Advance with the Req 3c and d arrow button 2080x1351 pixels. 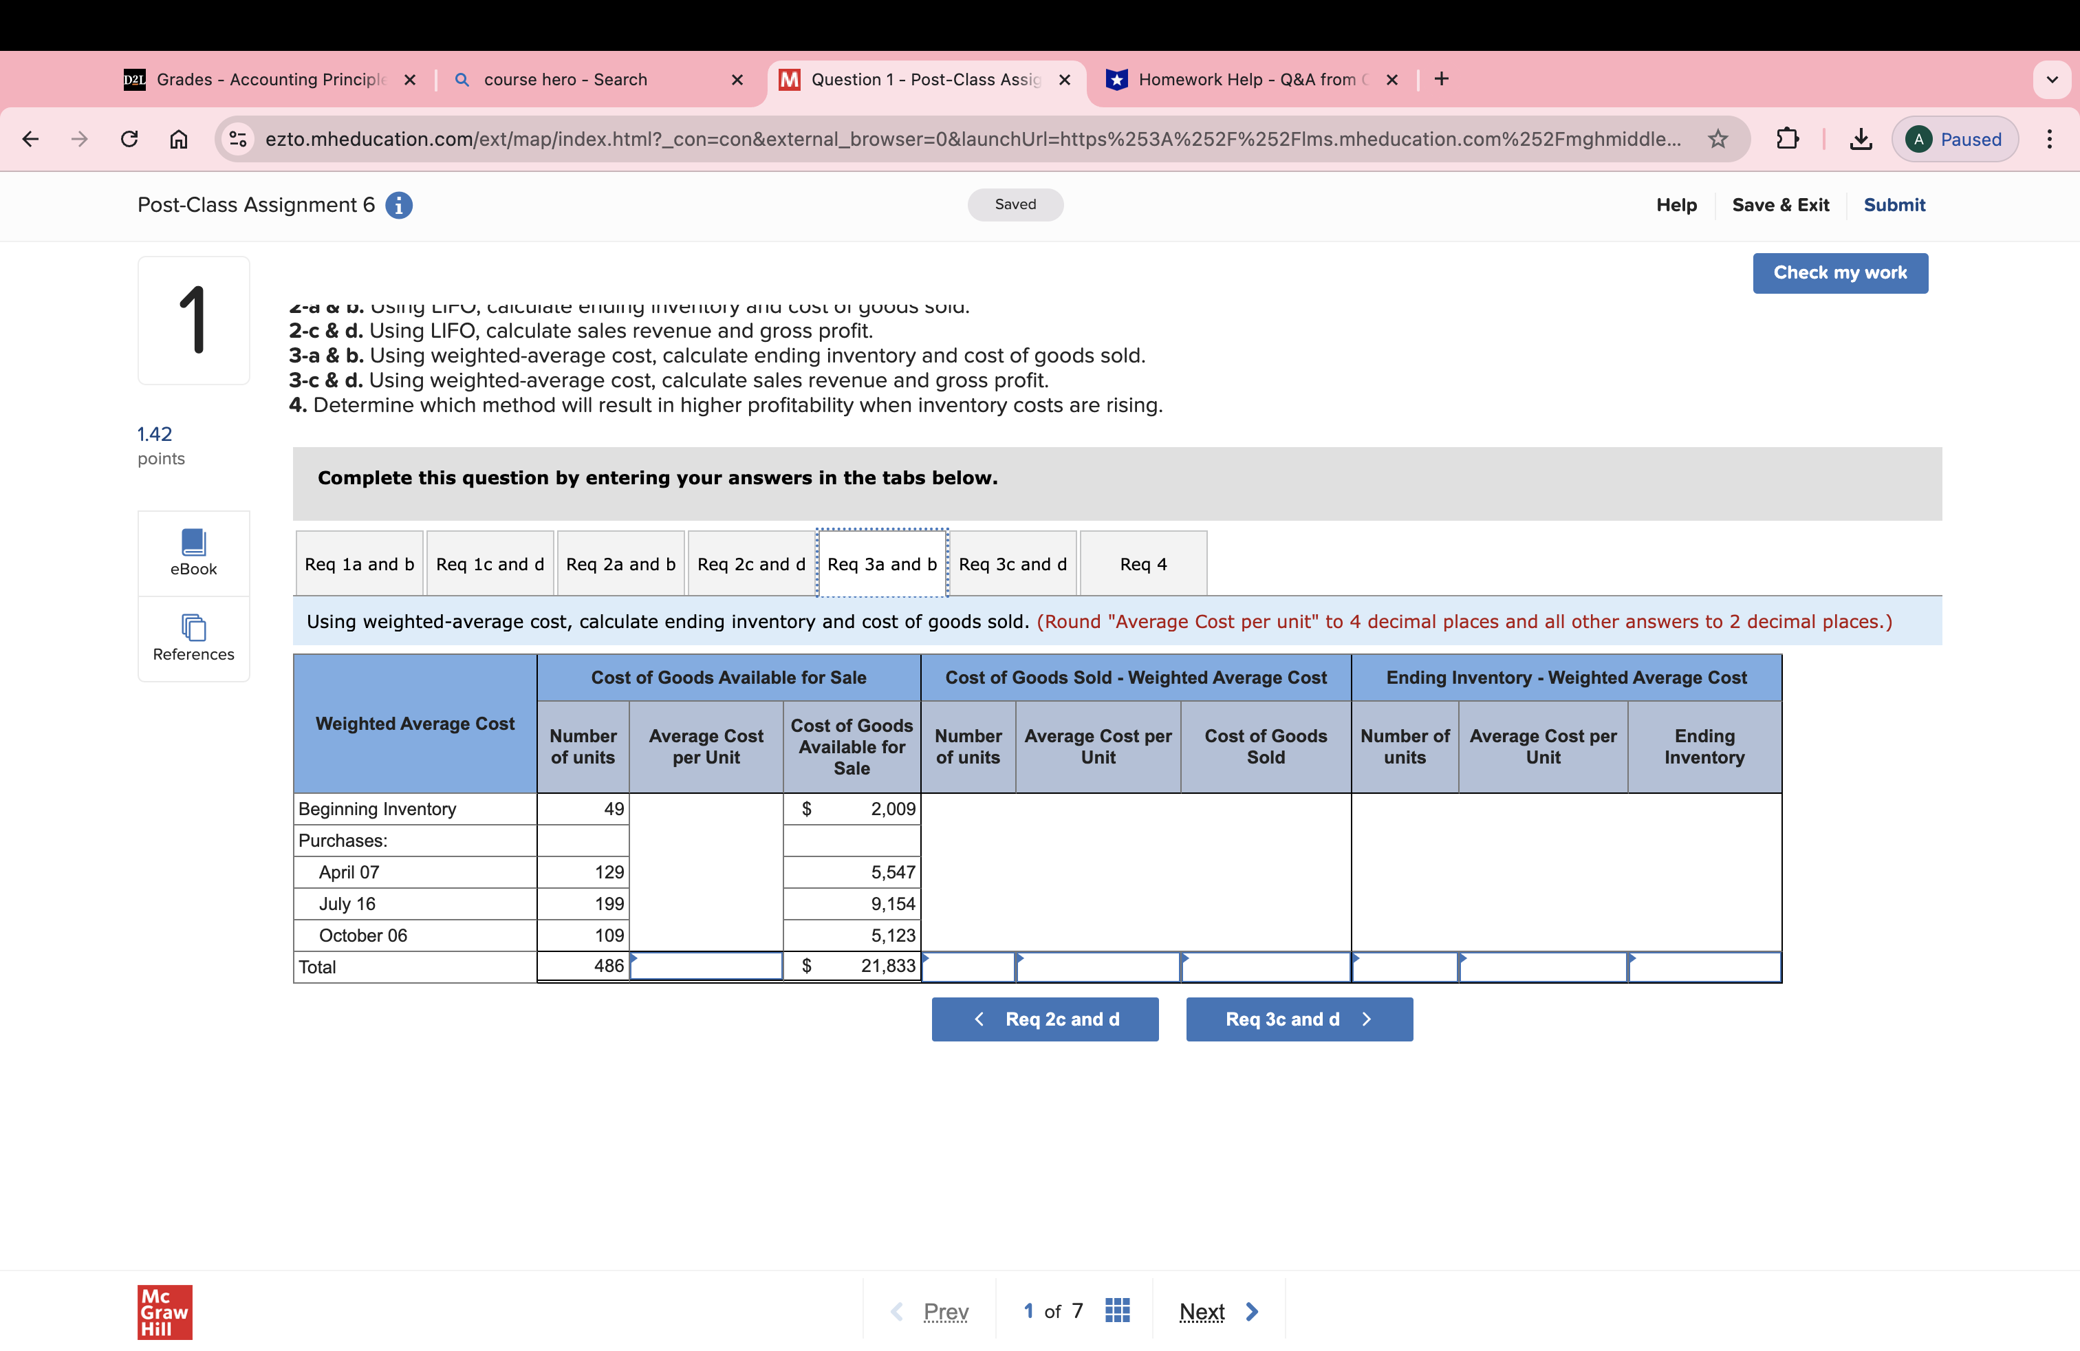click(x=1299, y=1019)
